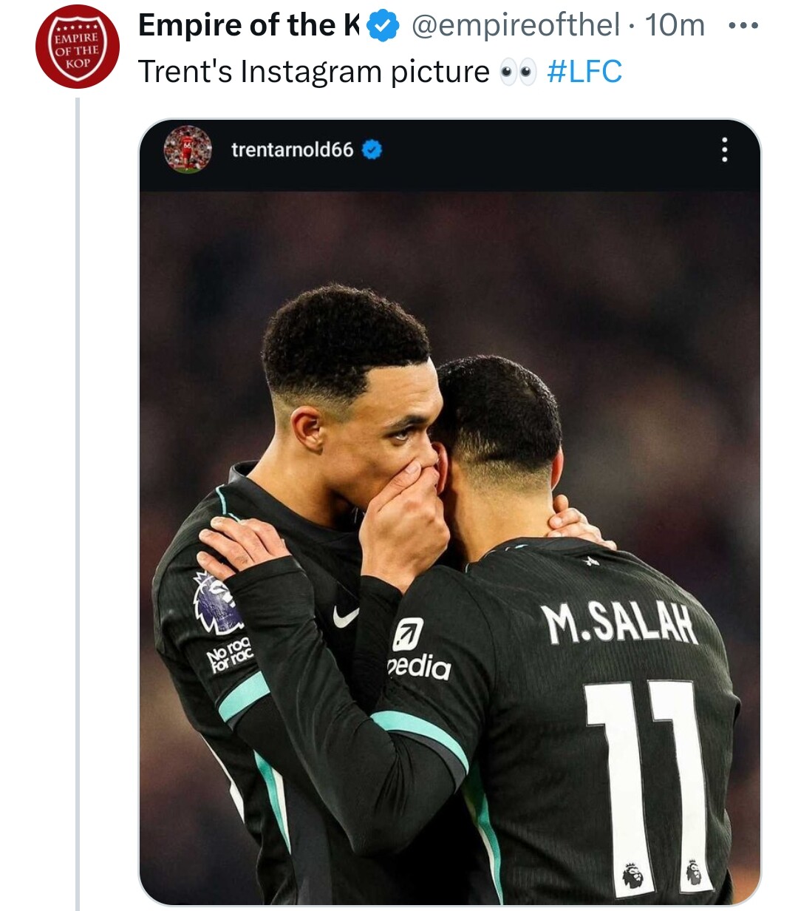Tap the trentarnold66 Instagram profile picture

pyautogui.click(x=187, y=149)
